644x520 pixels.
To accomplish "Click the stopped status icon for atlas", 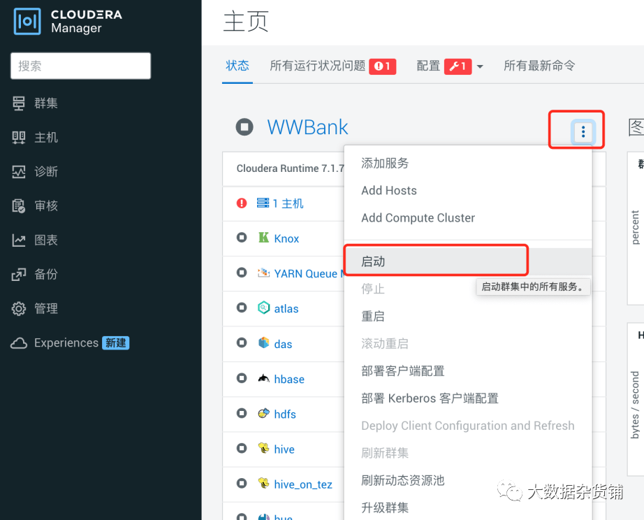I will (x=242, y=308).
